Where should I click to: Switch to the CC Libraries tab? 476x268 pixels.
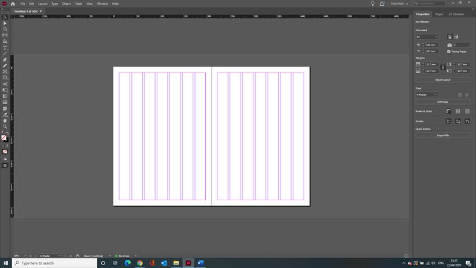point(456,14)
